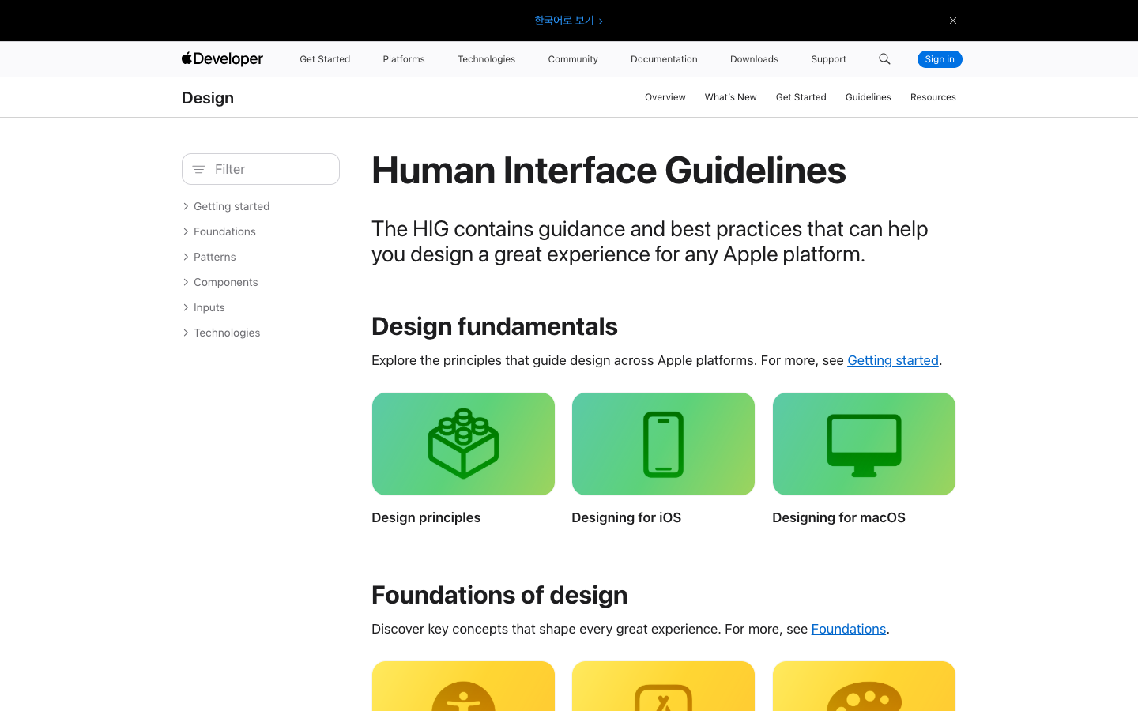
Task: Open the Platforms menu
Action: (404, 59)
